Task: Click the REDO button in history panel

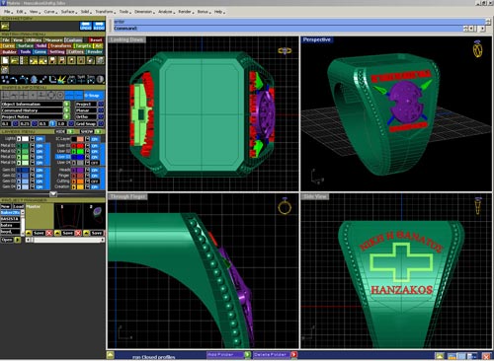Action: coord(99,26)
